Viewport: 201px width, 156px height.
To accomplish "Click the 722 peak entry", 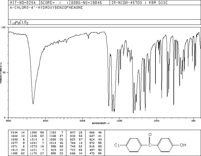I will 76,150.
